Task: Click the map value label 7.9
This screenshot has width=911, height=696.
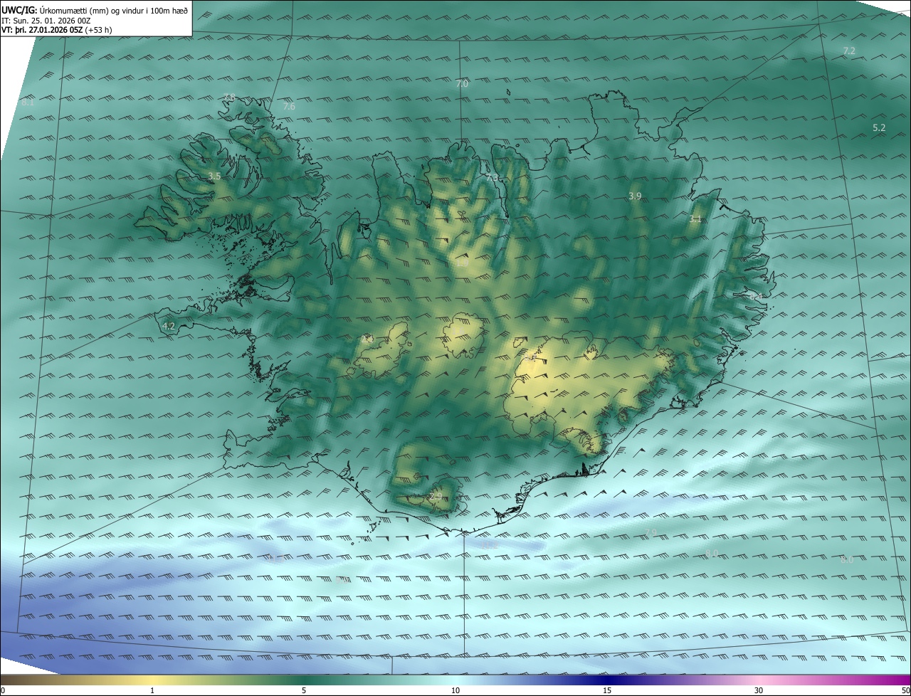Action: tap(651, 533)
